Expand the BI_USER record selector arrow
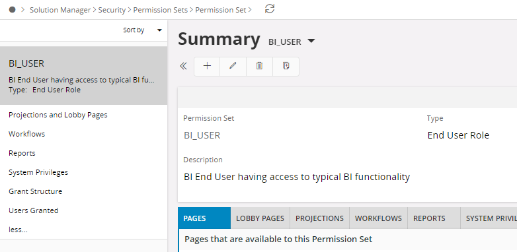517x252 pixels. point(311,41)
